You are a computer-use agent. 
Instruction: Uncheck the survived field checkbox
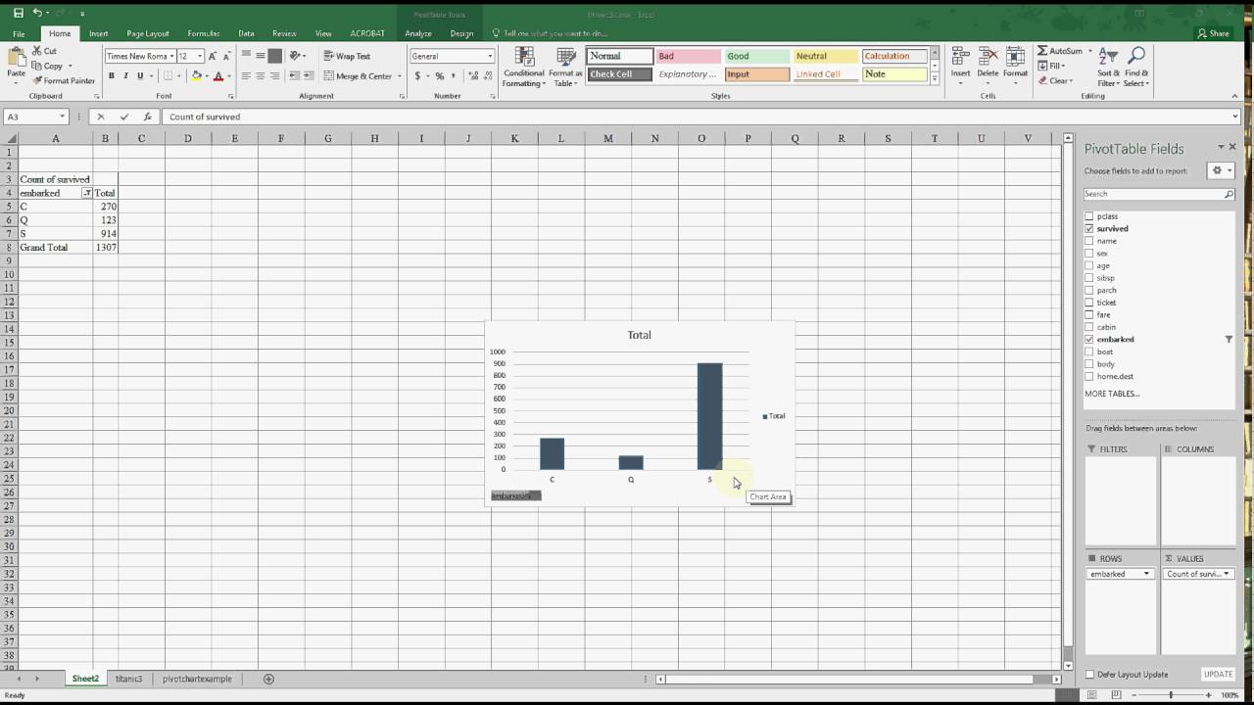pyautogui.click(x=1088, y=228)
